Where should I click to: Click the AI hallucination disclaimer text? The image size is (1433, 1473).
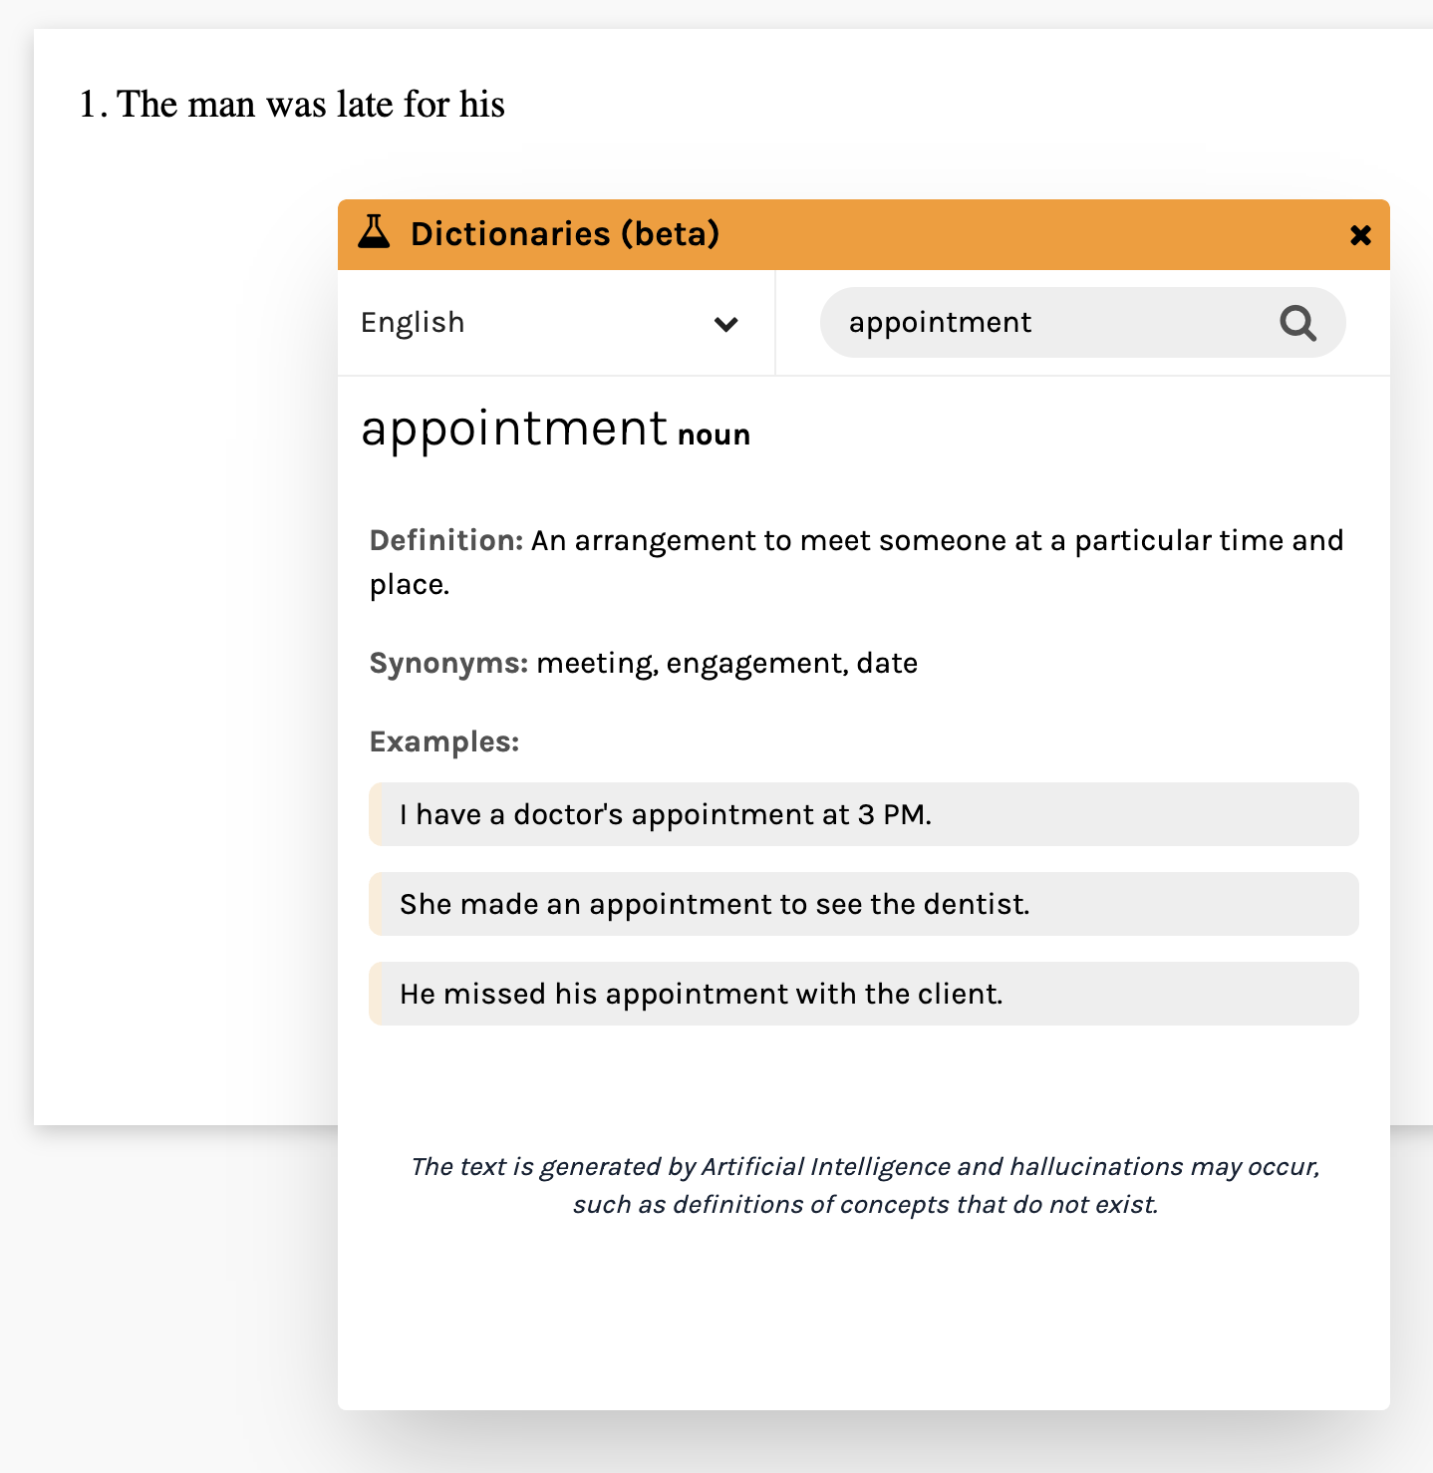click(865, 1185)
